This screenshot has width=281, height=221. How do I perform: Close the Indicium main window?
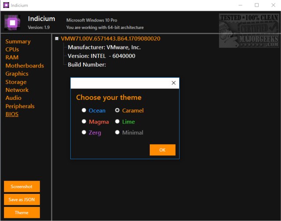(x=273, y=5)
